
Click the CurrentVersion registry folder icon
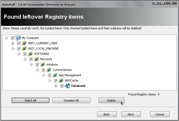(49, 70)
